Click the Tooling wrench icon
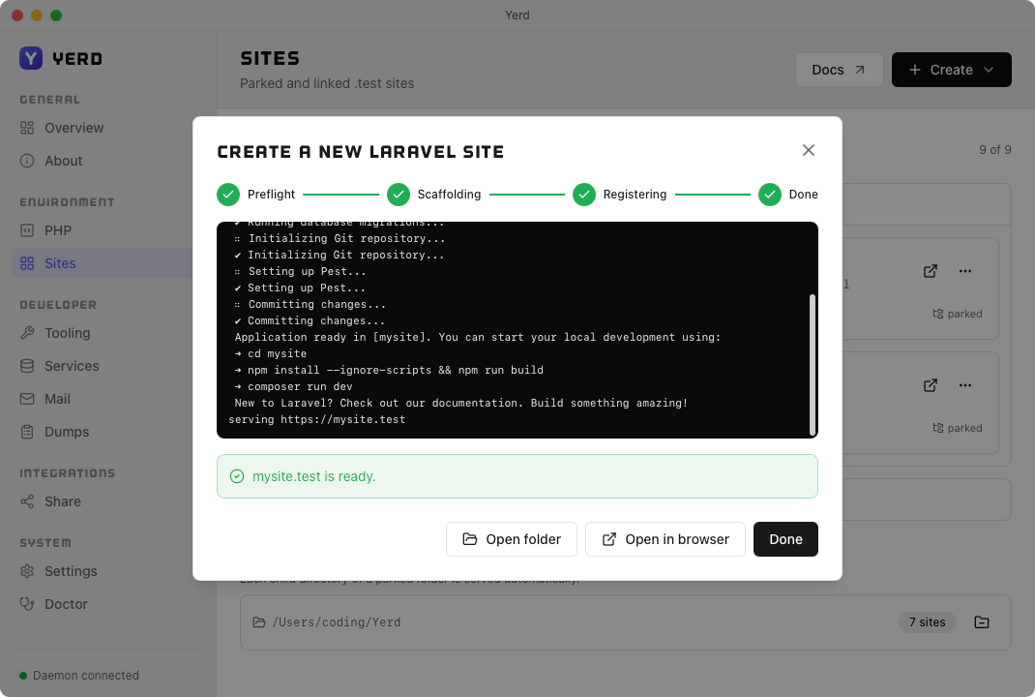1035x697 pixels. [x=27, y=333]
